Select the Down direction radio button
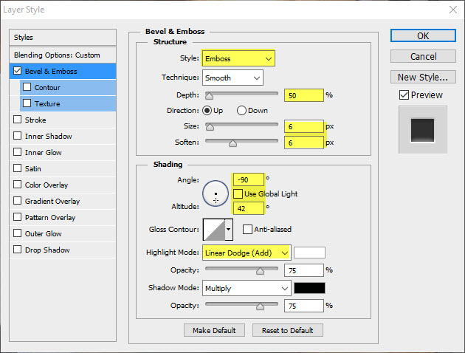 coord(242,110)
